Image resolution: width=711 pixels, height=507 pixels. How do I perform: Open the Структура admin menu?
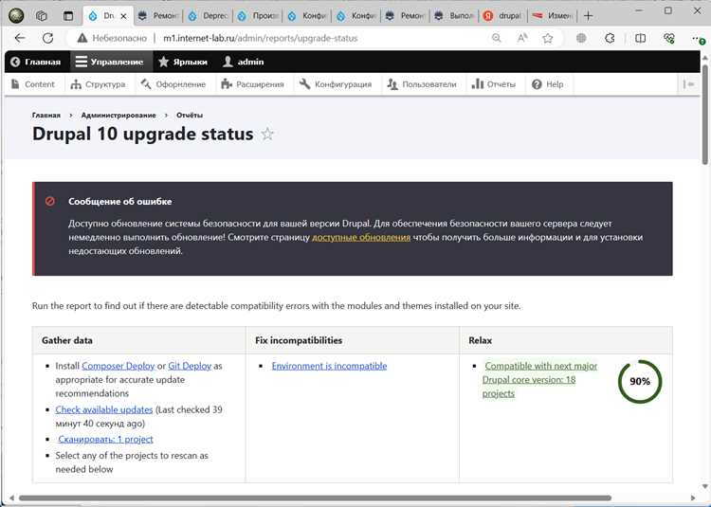point(99,84)
